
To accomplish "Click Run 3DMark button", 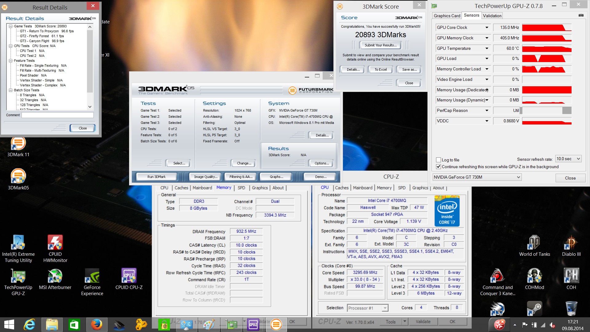I will [156, 177].
